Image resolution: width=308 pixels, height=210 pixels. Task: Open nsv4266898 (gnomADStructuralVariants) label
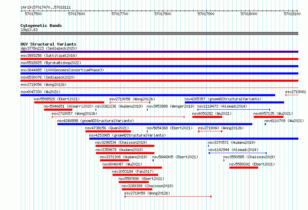click(96, 121)
